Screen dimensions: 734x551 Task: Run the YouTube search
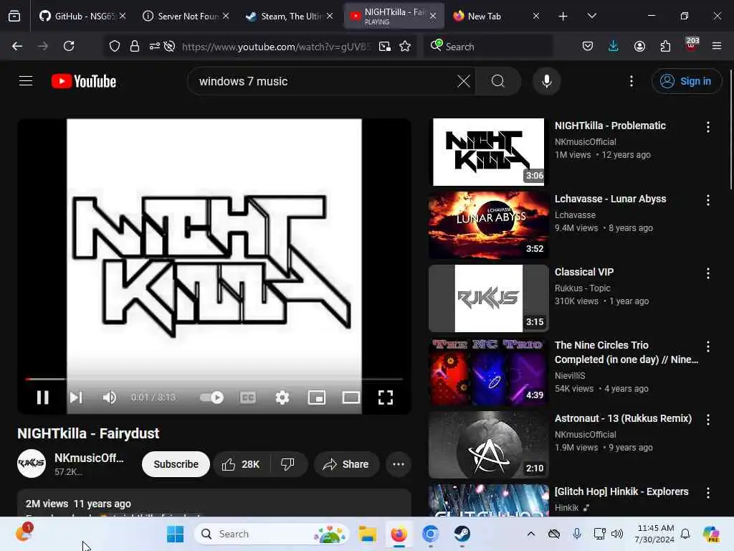pos(498,81)
